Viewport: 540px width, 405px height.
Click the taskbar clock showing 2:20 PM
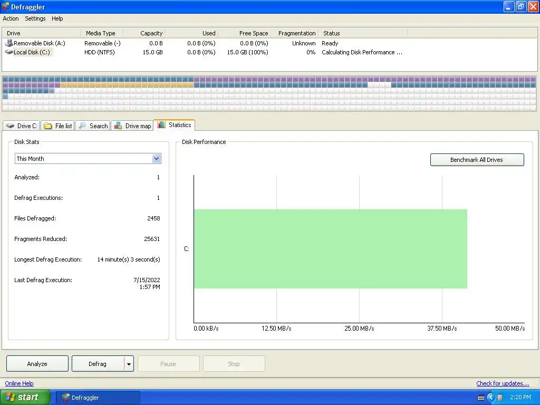520,398
